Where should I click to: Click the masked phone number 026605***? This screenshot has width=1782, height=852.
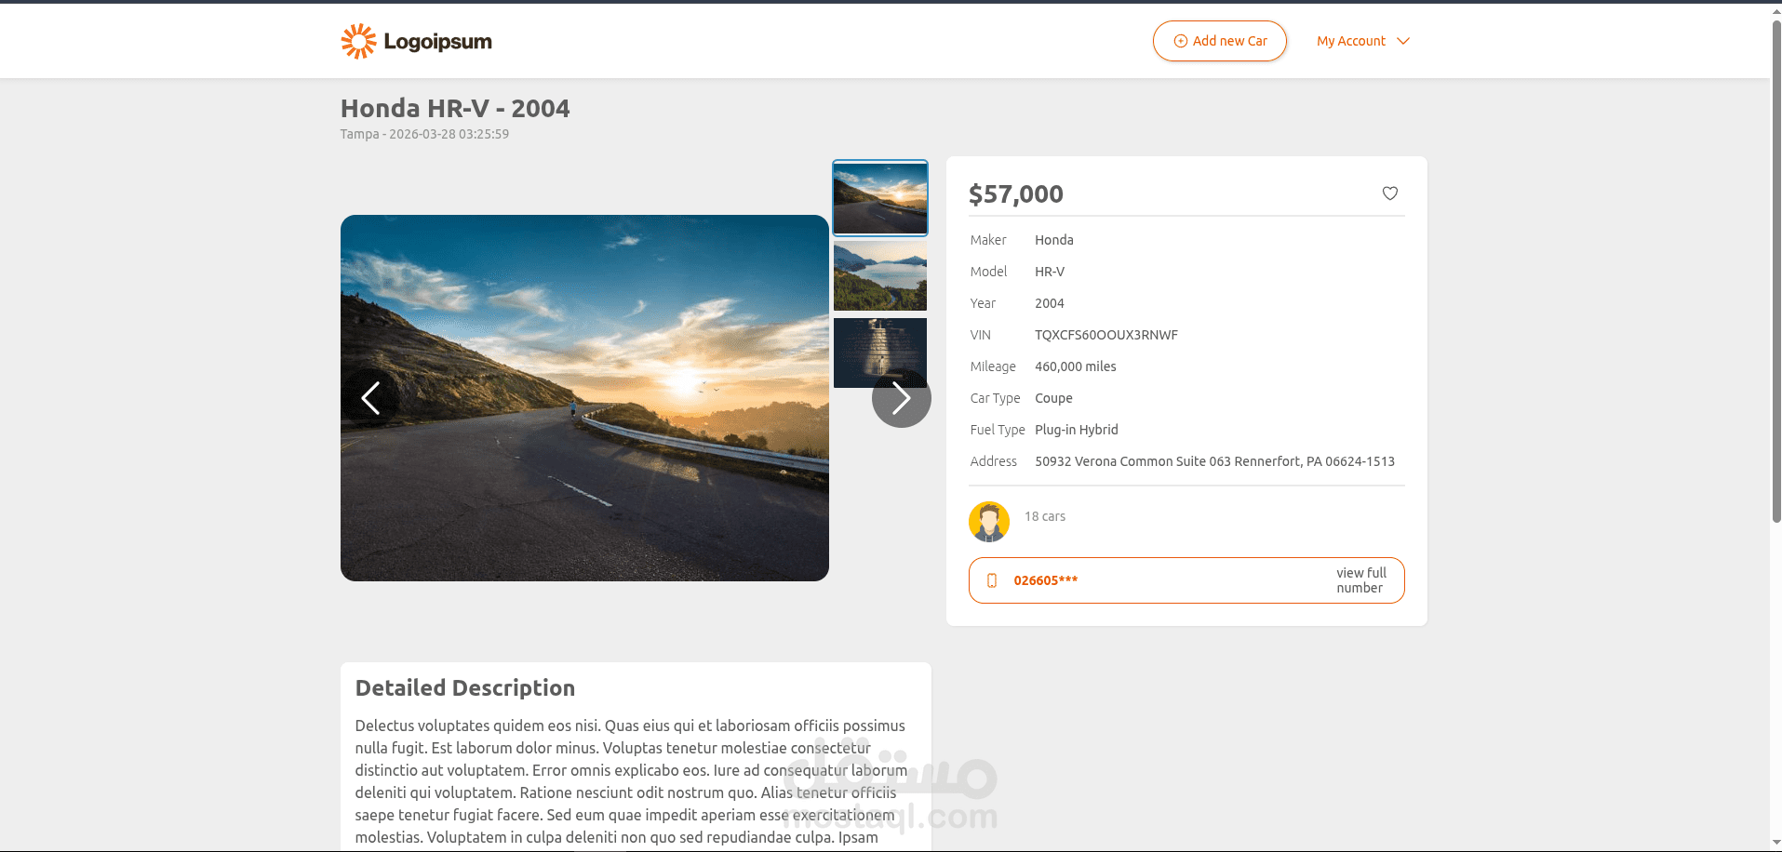pos(1045,580)
